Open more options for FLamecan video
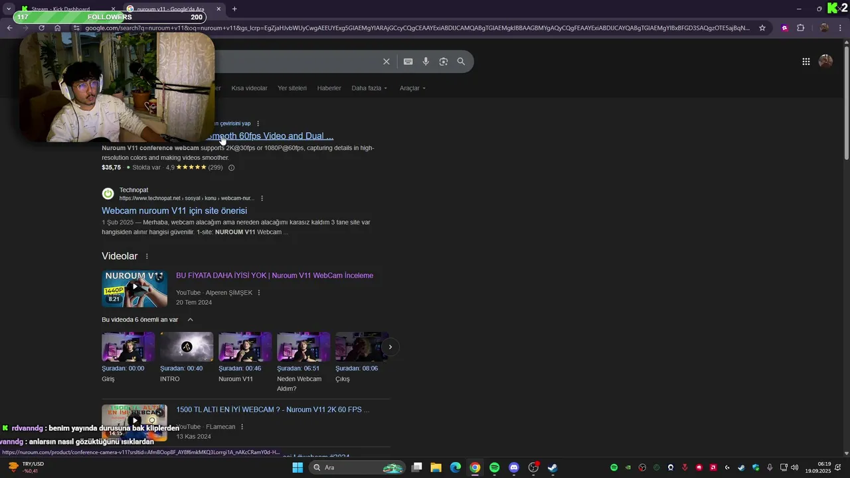Viewport: 850px width, 478px height. pos(242,427)
